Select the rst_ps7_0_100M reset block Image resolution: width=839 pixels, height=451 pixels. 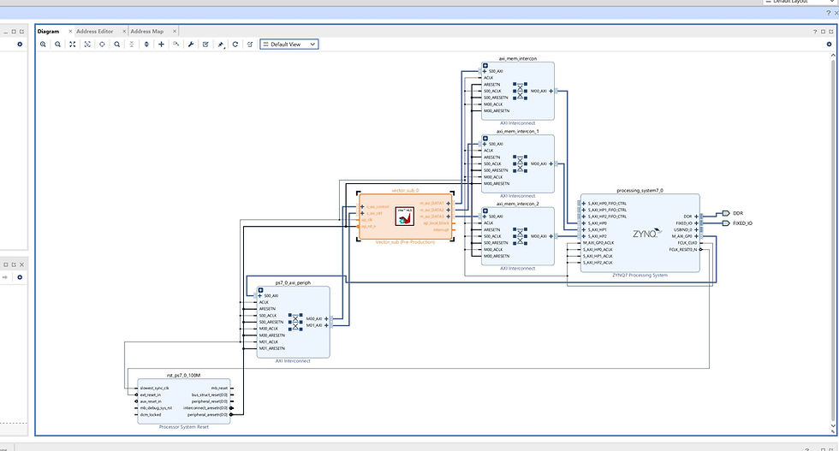click(183, 401)
